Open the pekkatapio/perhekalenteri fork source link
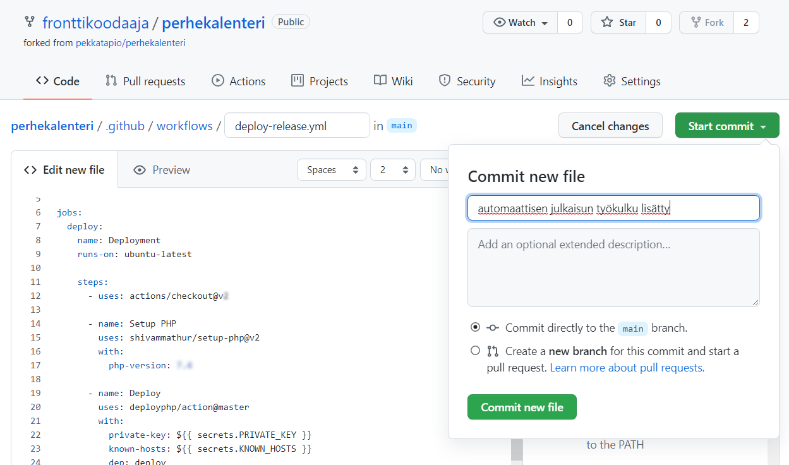Screen dimensions: 789x465 point(131,43)
